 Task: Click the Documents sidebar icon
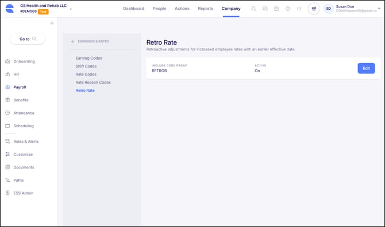pos(7,167)
